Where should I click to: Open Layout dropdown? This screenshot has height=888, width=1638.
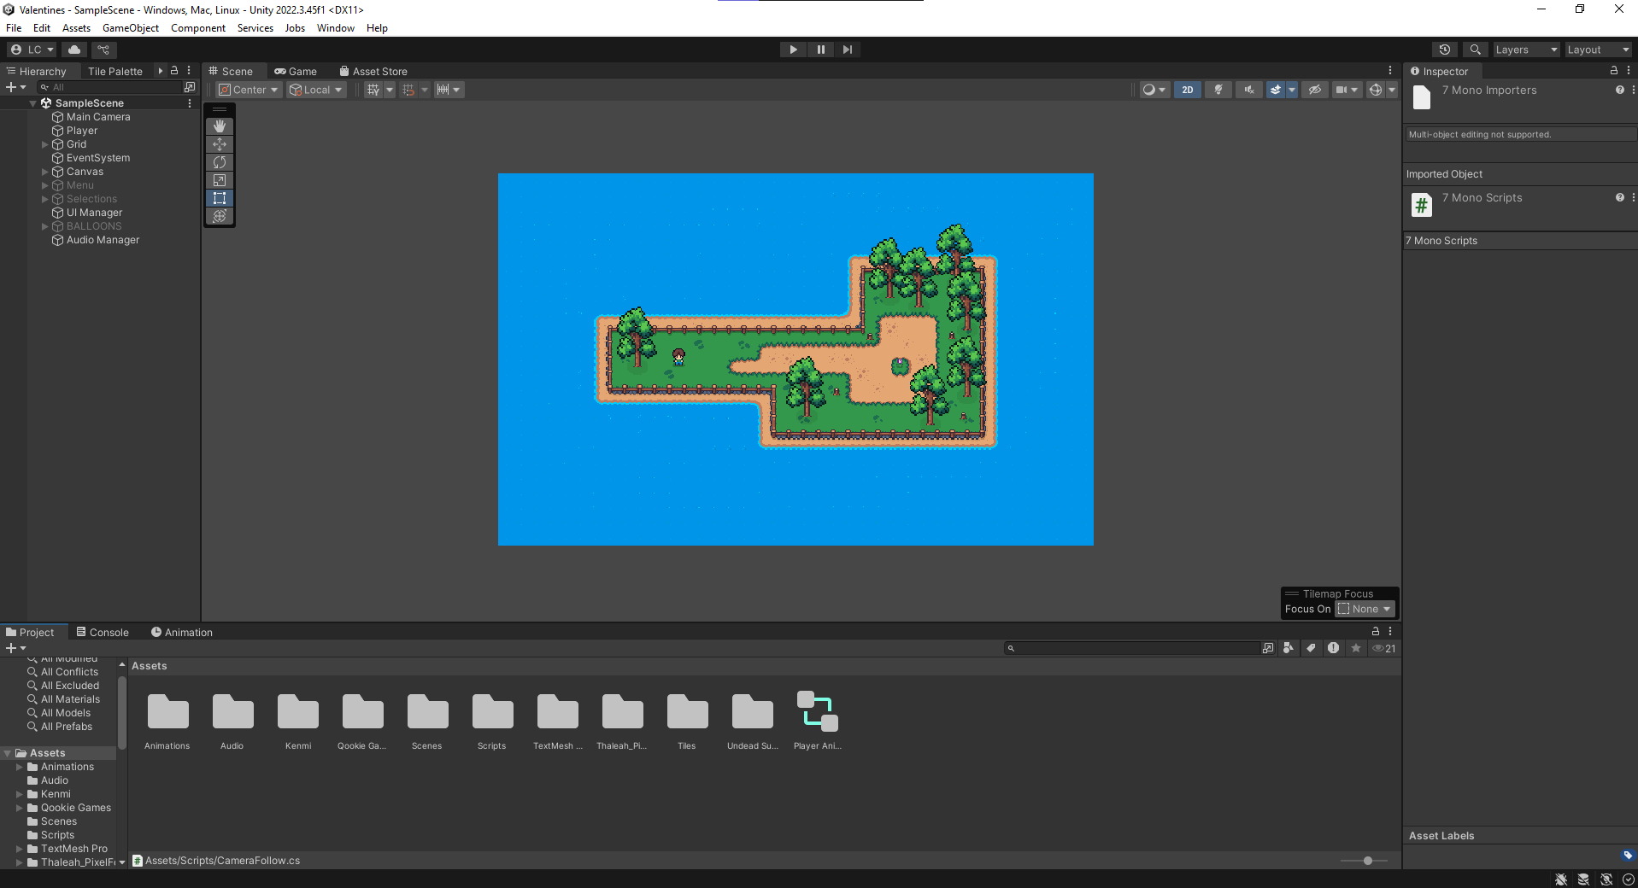coord(1598,50)
